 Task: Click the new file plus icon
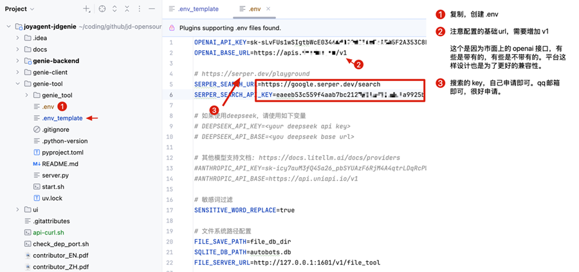point(86,9)
